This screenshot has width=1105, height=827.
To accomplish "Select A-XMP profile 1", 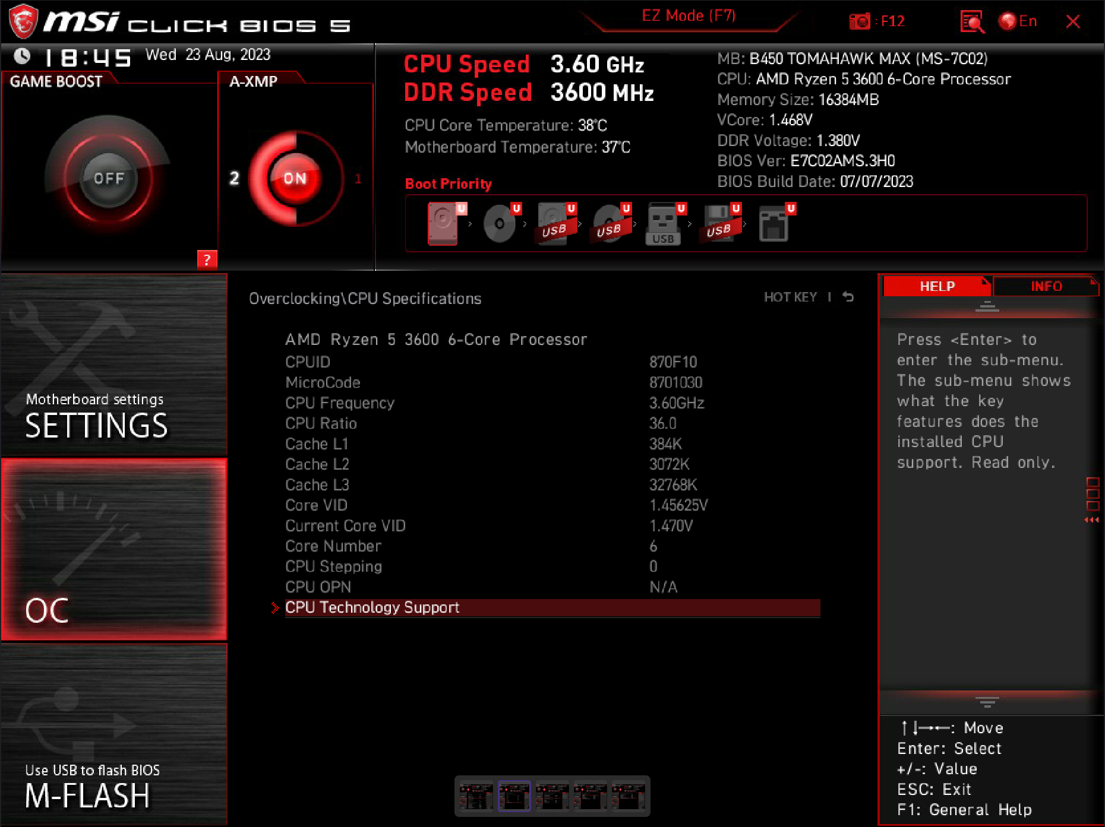I will (358, 179).
